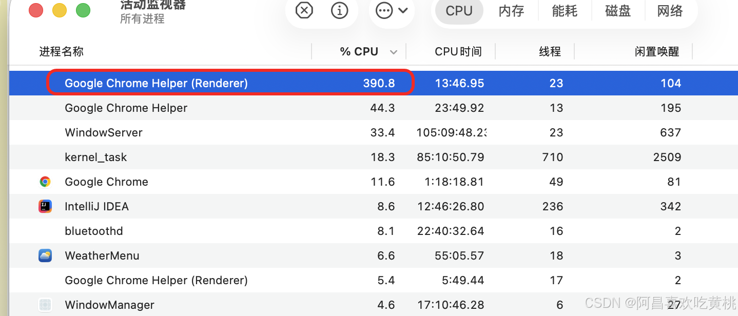Switch to the 磁盘 tab
The width and height of the screenshot is (738, 316).
click(618, 11)
